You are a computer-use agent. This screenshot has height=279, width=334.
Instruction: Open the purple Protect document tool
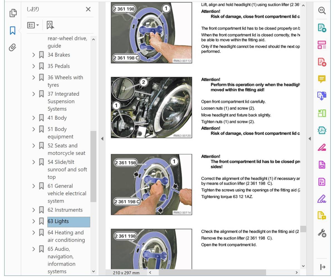(x=322, y=164)
